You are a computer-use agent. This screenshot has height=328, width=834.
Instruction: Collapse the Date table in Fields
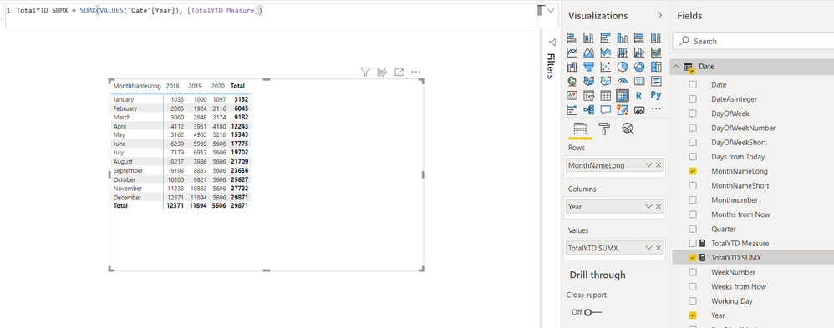tap(676, 67)
